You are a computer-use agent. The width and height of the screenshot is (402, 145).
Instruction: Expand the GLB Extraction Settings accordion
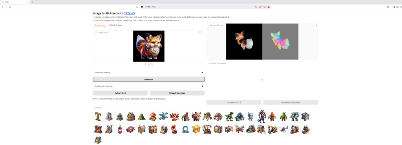point(149,86)
